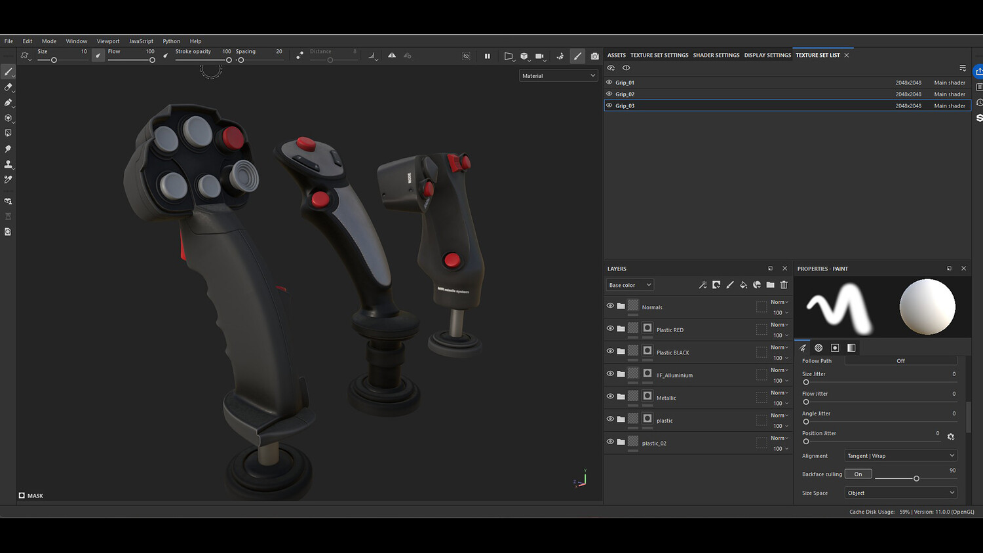Click the gear icon next to Position Jitter

(x=951, y=436)
